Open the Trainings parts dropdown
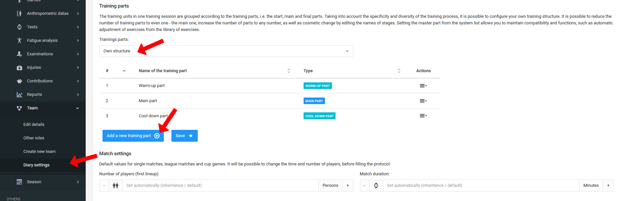 point(226,51)
